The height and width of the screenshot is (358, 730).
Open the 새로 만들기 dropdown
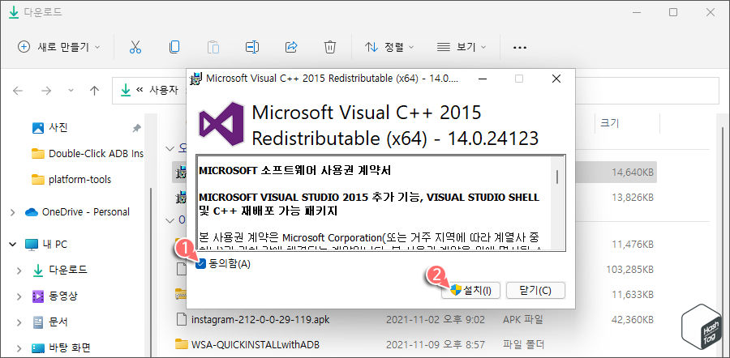pyautogui.click(x=59, y=47)
